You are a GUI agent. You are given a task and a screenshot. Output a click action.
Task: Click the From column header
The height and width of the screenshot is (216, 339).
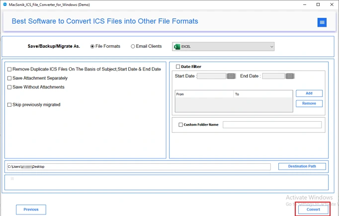click(204, 94)
